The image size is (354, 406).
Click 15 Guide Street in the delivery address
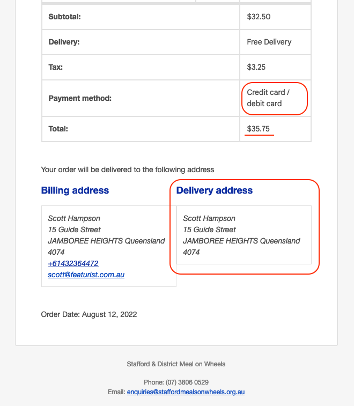[x=210, y=230]
